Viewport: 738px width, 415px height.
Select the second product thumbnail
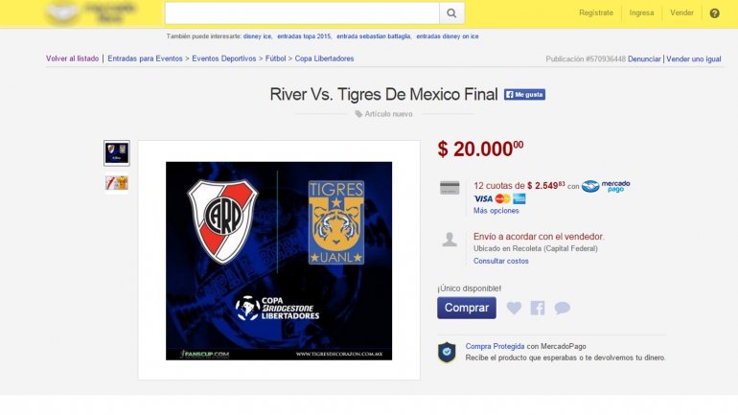(117, 183)
